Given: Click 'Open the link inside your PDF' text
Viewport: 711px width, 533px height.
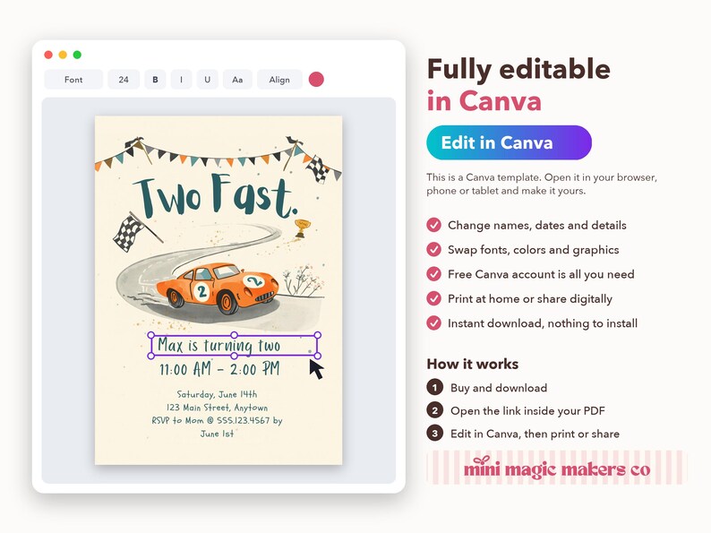Looking at the screenshot, I should coord(527,410).
